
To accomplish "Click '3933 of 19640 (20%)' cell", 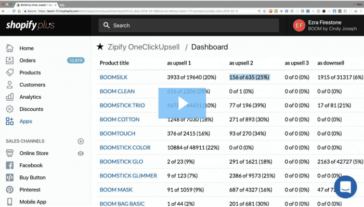I will pos(191,77).
